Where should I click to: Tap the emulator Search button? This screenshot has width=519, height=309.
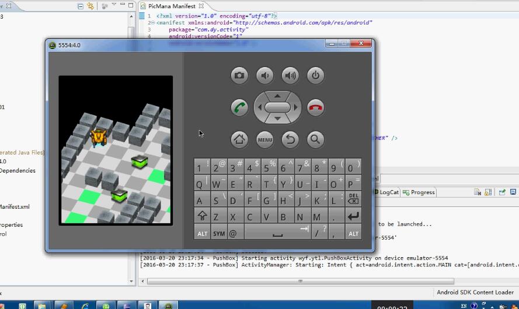point(315,139)
